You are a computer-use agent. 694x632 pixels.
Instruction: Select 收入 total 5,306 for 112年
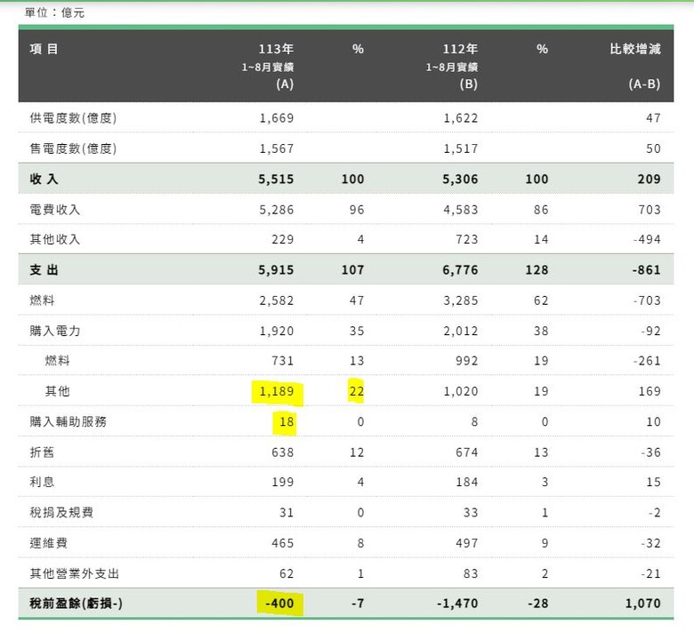click(x=460, y=180)
